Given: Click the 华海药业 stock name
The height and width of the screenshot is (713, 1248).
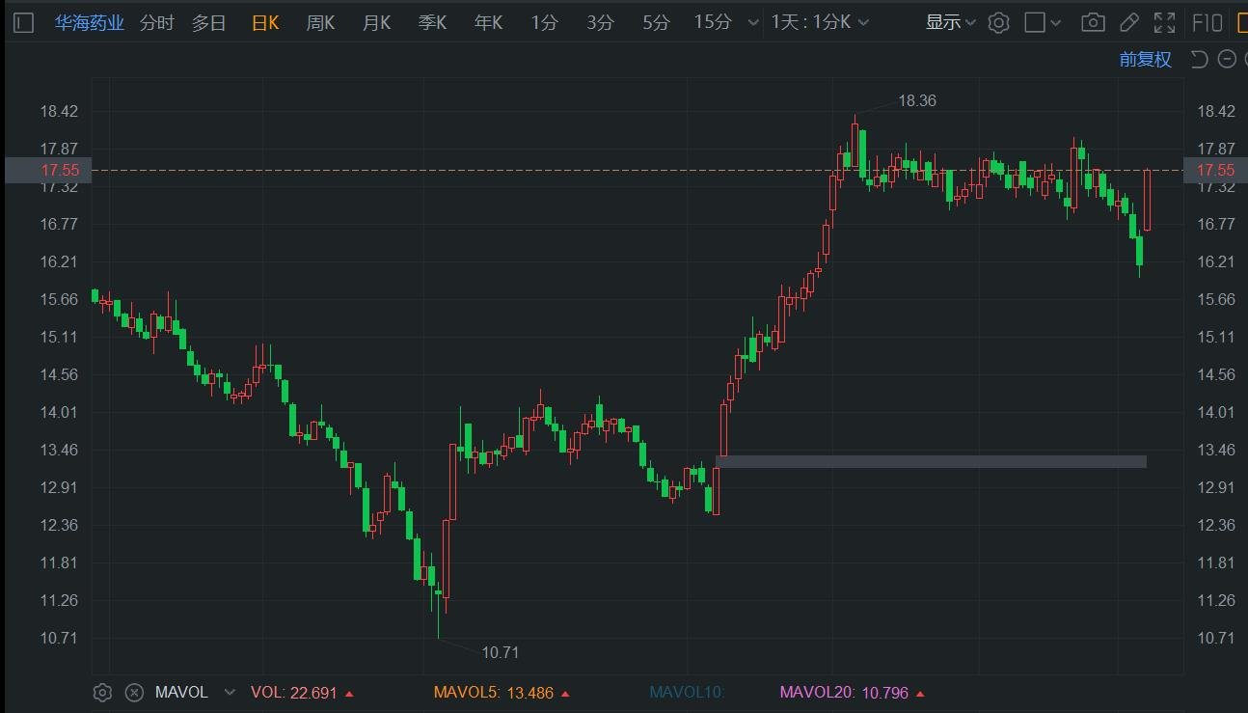Looking at the screenshot, I should [89, 23].
